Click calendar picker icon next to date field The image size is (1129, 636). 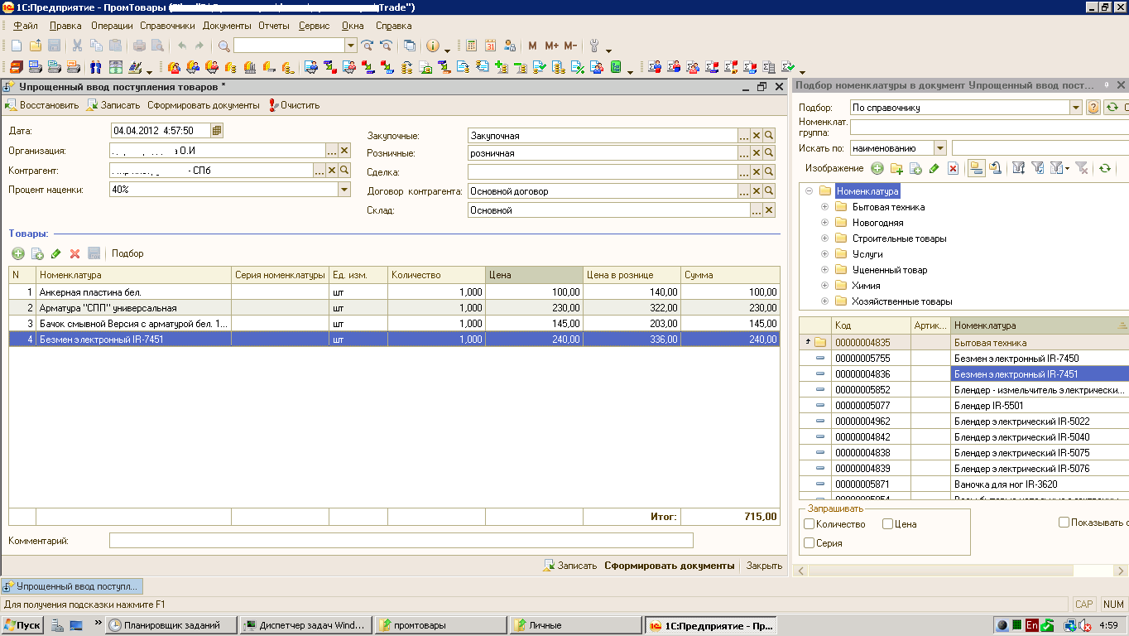coord(216,130)
